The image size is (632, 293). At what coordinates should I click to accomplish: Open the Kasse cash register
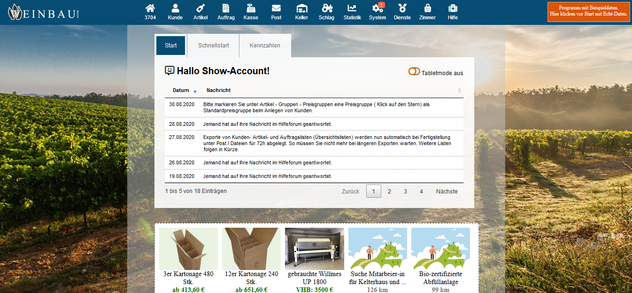pyautogui.click(x=251, y=8)
